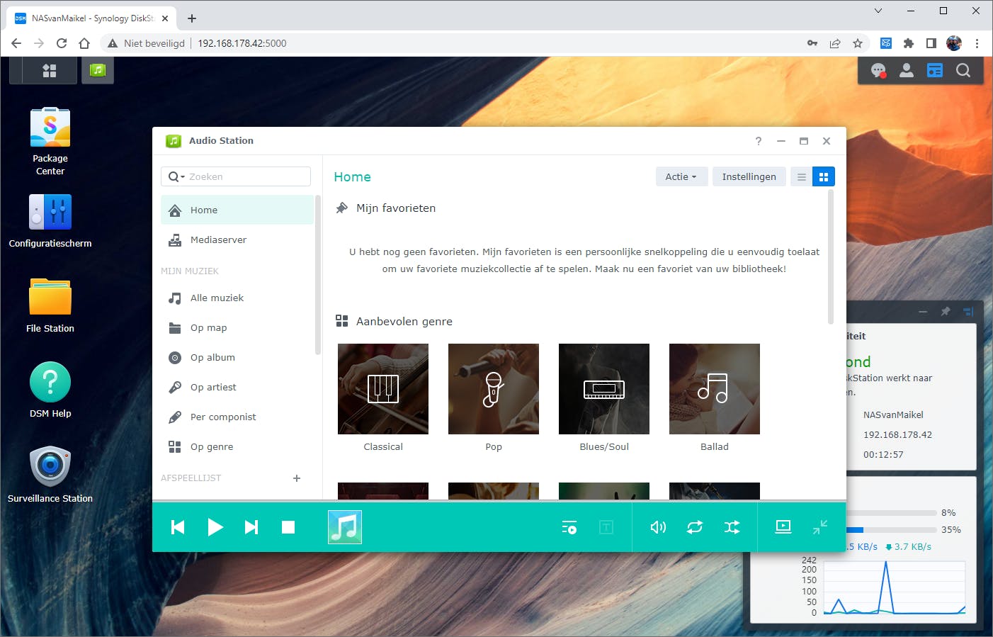Open the volume control

658,527
